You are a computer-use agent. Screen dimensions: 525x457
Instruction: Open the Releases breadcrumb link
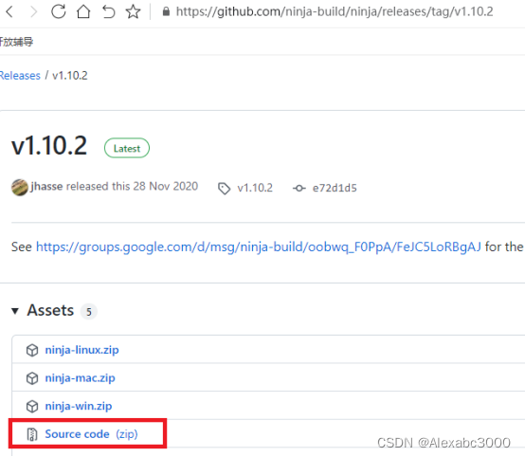point(20,76)
